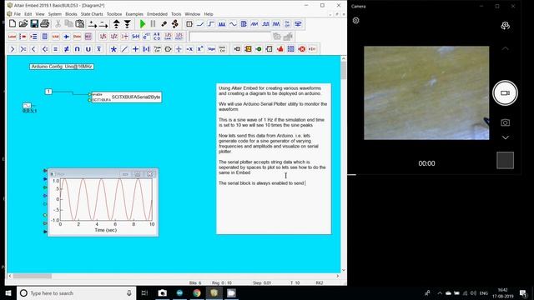This screenshot has height=300, width=534.
Task: Open a file using the folder icon
Action: click(x=23, y=24)
